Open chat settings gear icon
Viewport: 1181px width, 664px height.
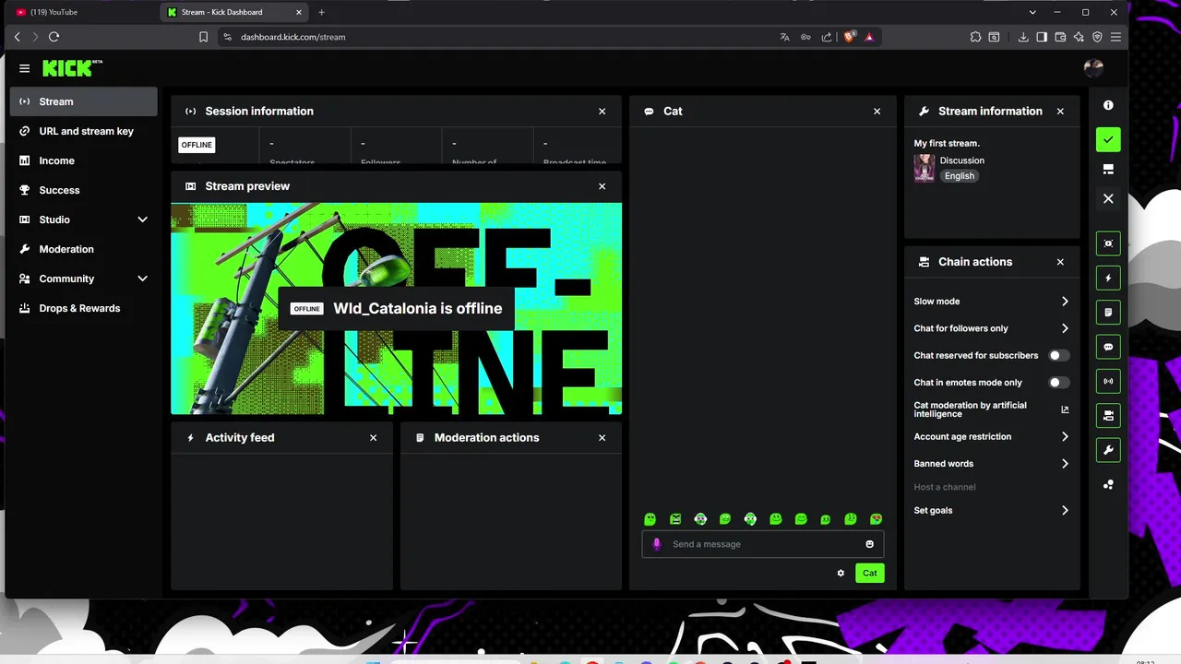841,573
